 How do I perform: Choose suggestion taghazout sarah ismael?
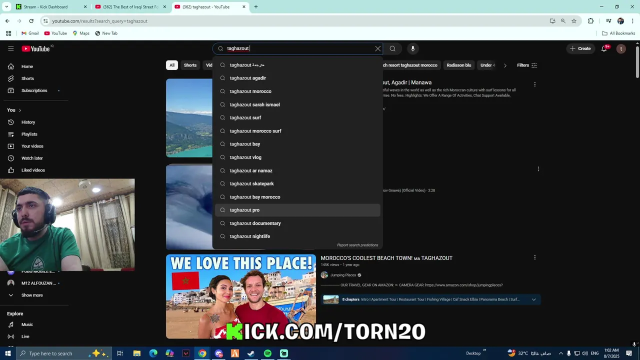tap(297, 104)
